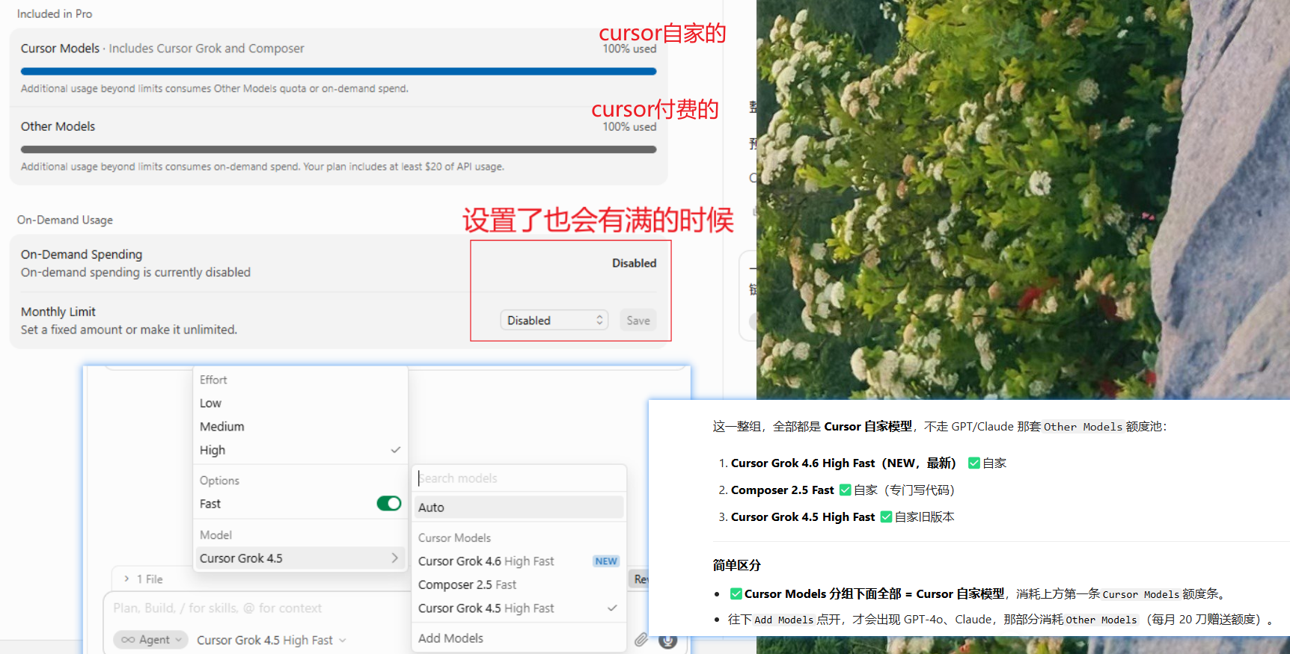The width and height of the screenshot is (1290, 654).
Task: Expand the 1 File section
Action: [x=144, y=579]
